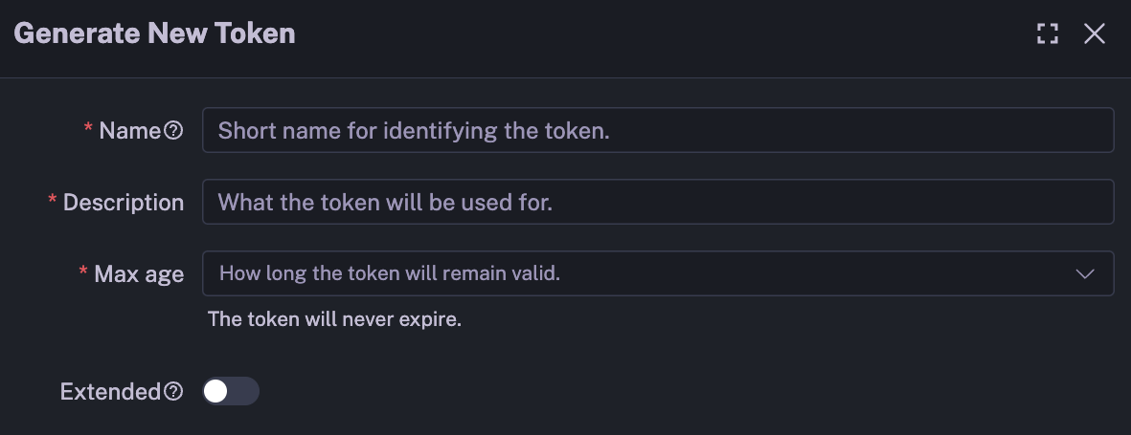This screenshot has height=435, width=1131.
Task: Click the 'token will never expire' hint
Action: tap(335, 319)
